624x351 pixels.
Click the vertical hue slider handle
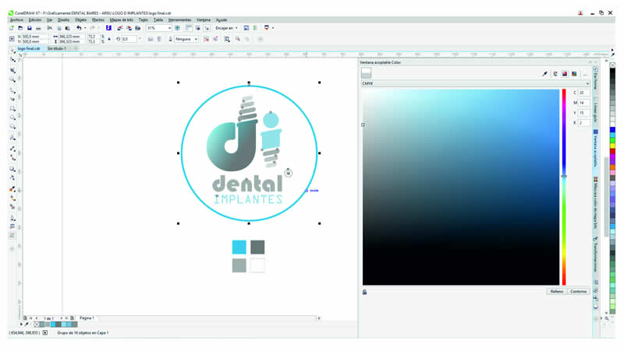click(564, 176)
